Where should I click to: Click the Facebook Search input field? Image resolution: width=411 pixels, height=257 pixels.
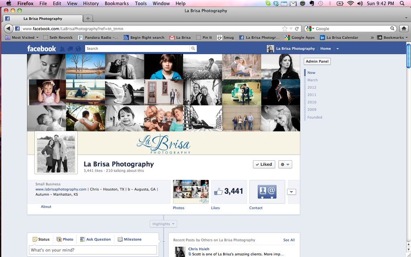(137, 49)
